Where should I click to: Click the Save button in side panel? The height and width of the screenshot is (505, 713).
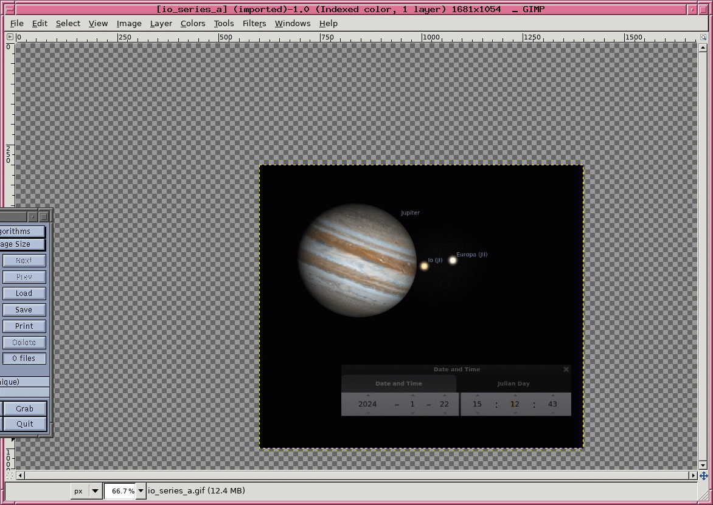[x=24, y=309]
